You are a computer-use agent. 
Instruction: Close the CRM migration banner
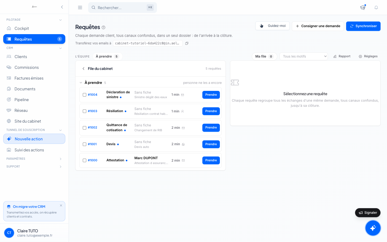pyautogui.click(x=61, y=205)
